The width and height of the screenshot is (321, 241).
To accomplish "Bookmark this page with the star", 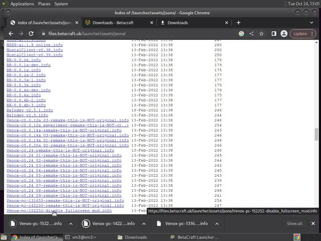I will coord(261,34).
